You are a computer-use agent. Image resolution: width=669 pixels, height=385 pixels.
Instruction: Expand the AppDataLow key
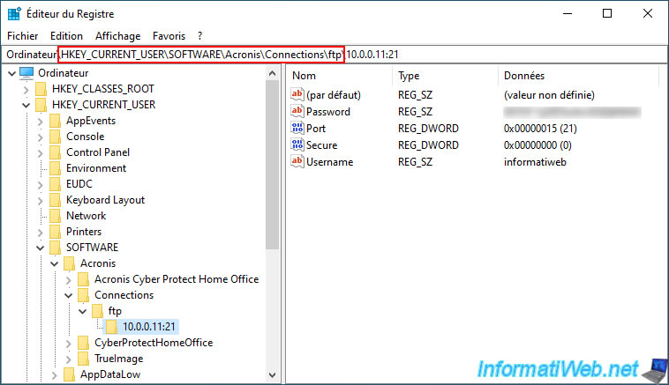[x=54, y=374]
